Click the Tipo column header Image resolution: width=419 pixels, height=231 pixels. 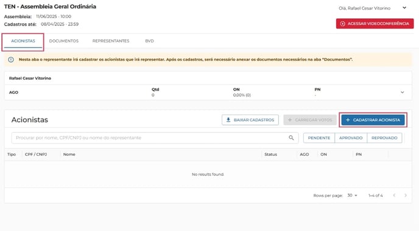12,154
